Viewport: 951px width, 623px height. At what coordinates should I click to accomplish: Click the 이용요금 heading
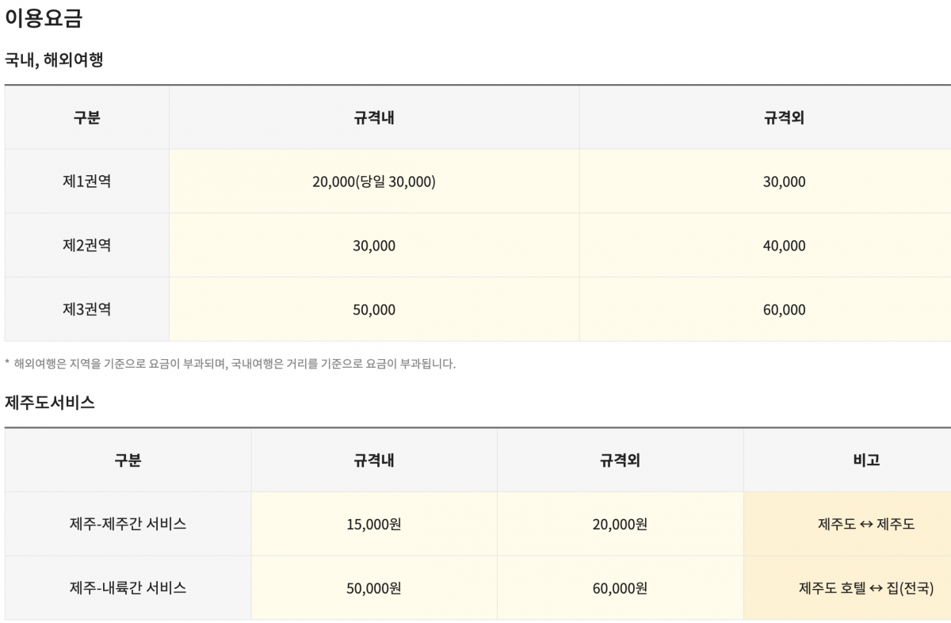pos(44,19)
